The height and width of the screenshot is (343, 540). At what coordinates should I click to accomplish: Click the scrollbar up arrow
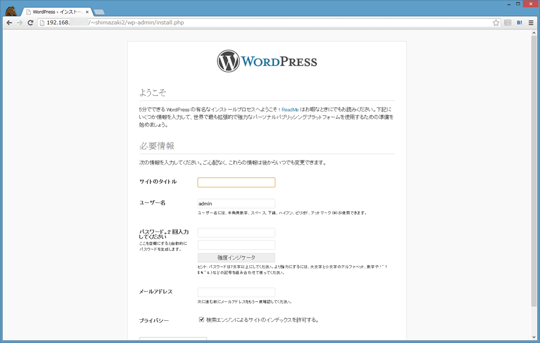(x=534, y=33)
